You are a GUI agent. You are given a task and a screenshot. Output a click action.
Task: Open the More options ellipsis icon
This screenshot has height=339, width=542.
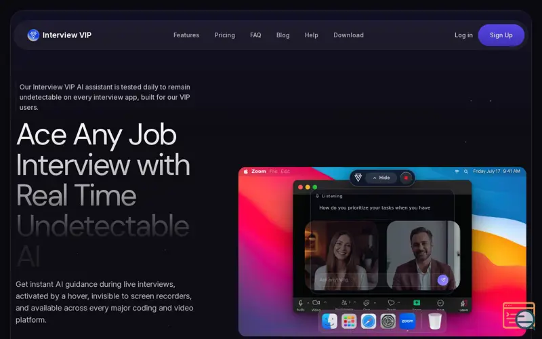tap(440, 303)
